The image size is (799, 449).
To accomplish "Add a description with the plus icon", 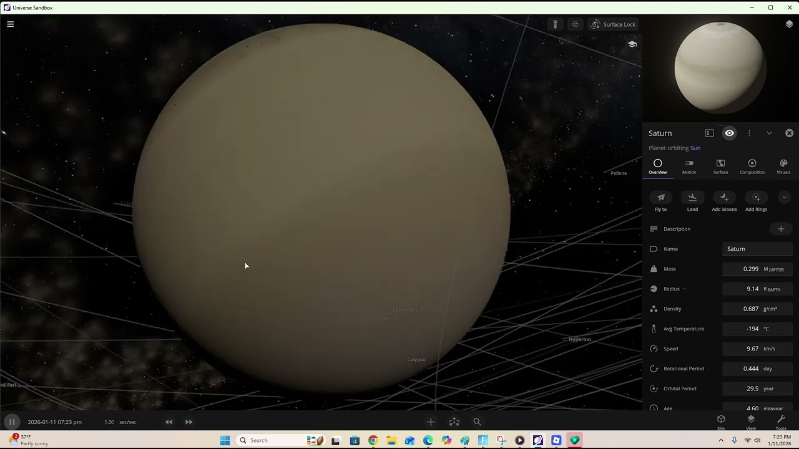I will point(780,229).
